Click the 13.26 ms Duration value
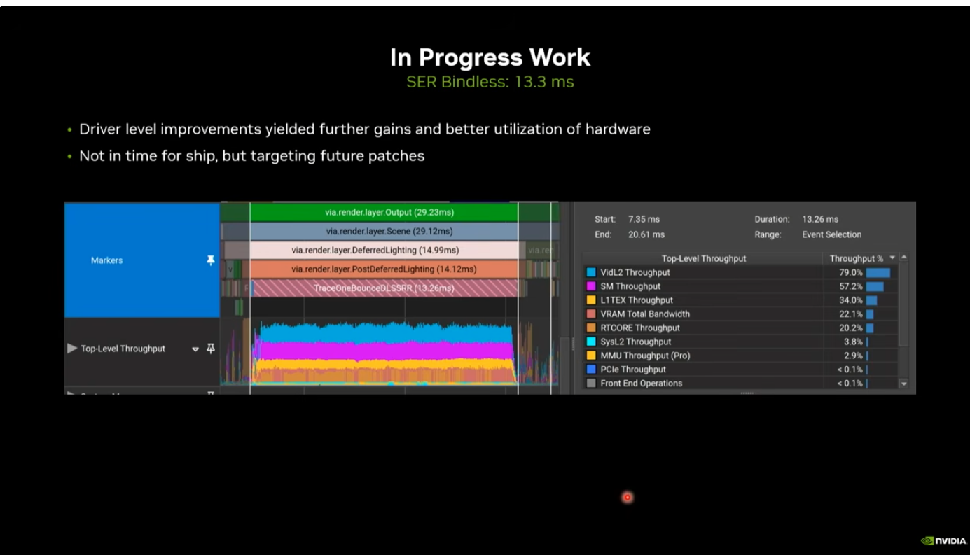Viewport: 970px width, 555px height. (x=820, y=220)
